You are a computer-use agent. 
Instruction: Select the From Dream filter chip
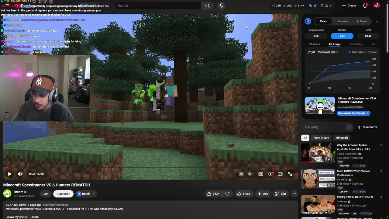pyautogui.click(x=321, y=138)
